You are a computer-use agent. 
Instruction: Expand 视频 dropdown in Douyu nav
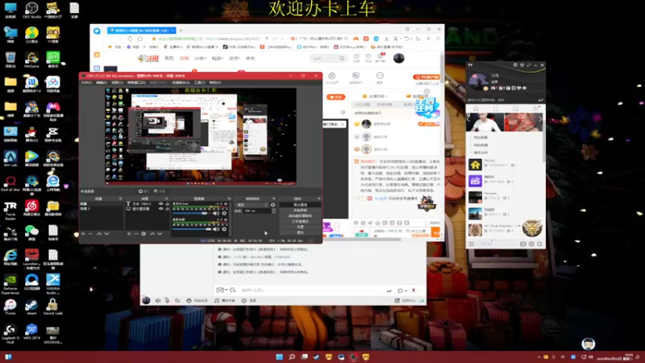217,58
